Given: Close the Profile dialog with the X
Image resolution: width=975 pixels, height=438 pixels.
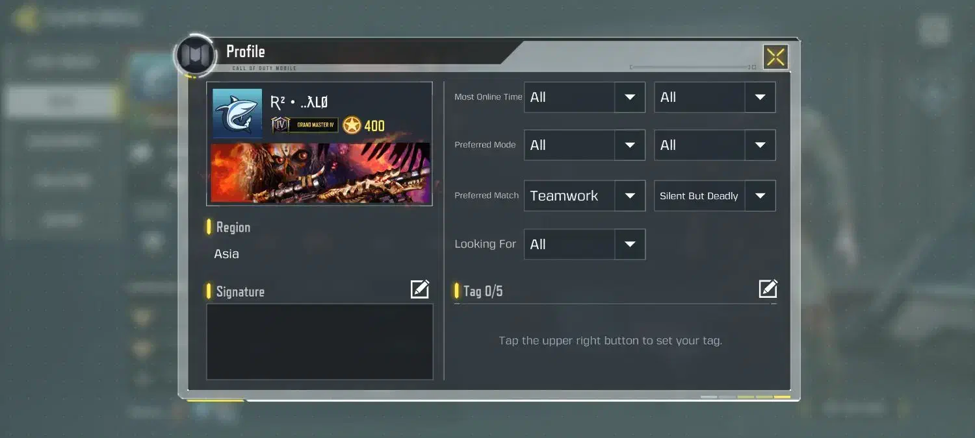Looking at the screenshot, I should click(x=775, y=57).
